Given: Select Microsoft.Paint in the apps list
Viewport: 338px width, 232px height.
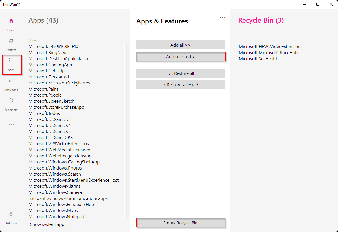Looking at the screenshot, I should 43,89.
